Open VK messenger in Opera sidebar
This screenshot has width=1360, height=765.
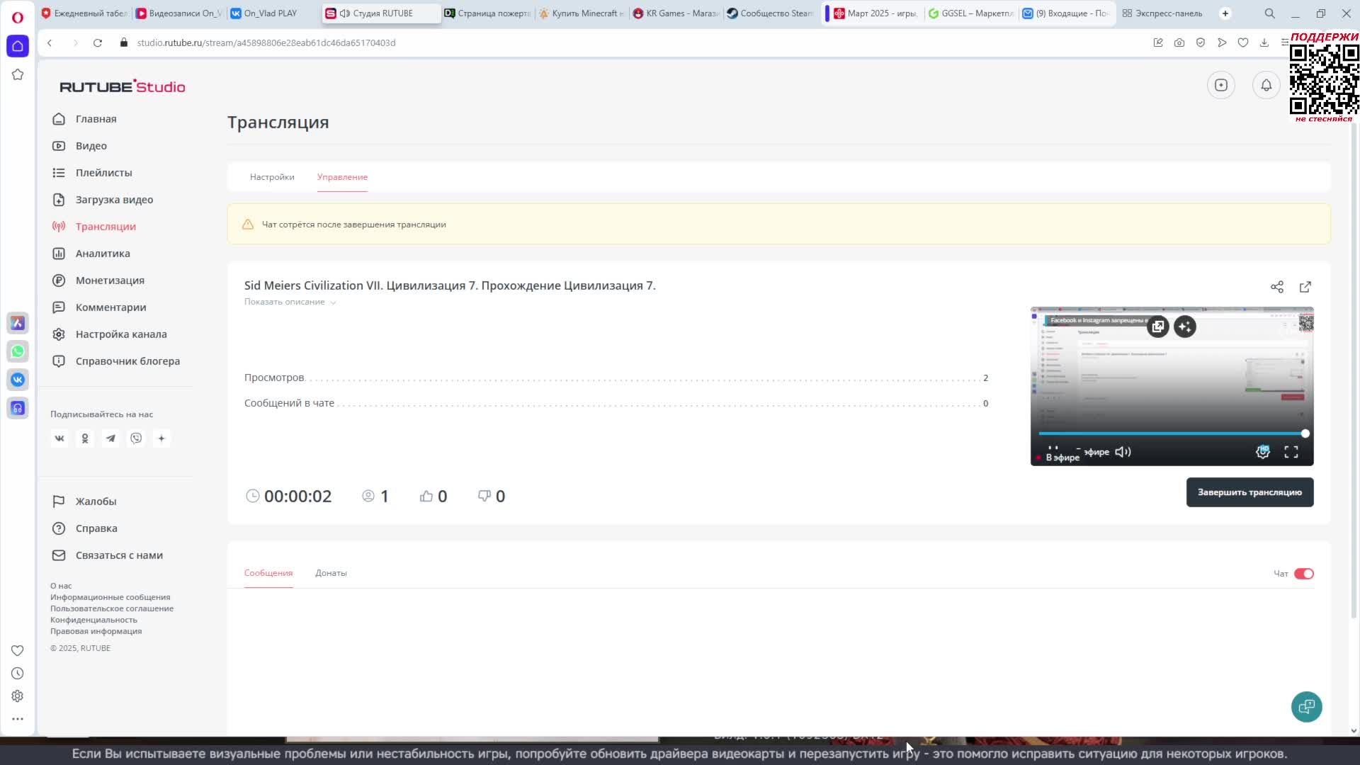tap(18, 380)
